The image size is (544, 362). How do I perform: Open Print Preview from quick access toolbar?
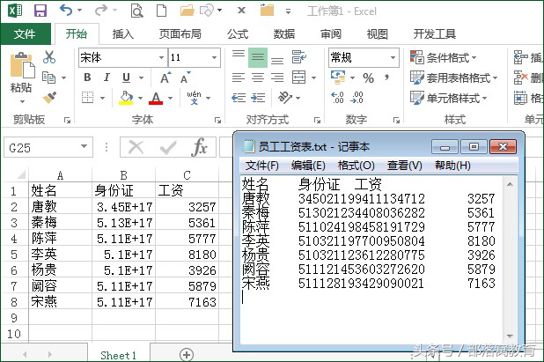point(136,11)
